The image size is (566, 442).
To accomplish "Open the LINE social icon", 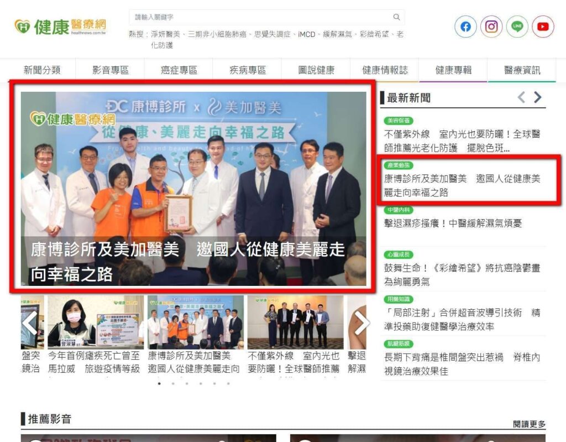I will (517, 27).
